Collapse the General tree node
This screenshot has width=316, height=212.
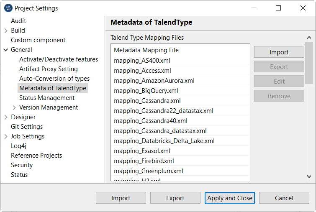(x=6, y=50)
